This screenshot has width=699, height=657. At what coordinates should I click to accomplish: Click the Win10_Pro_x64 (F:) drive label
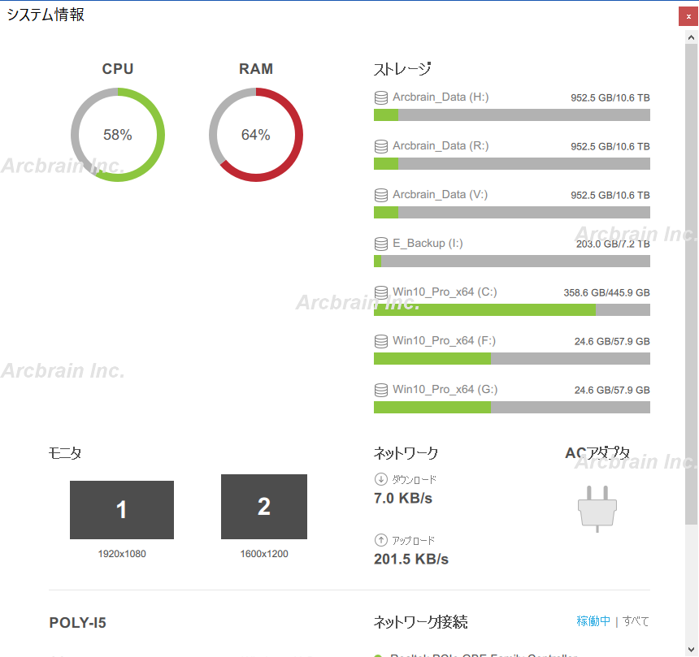tap(444, 341)
